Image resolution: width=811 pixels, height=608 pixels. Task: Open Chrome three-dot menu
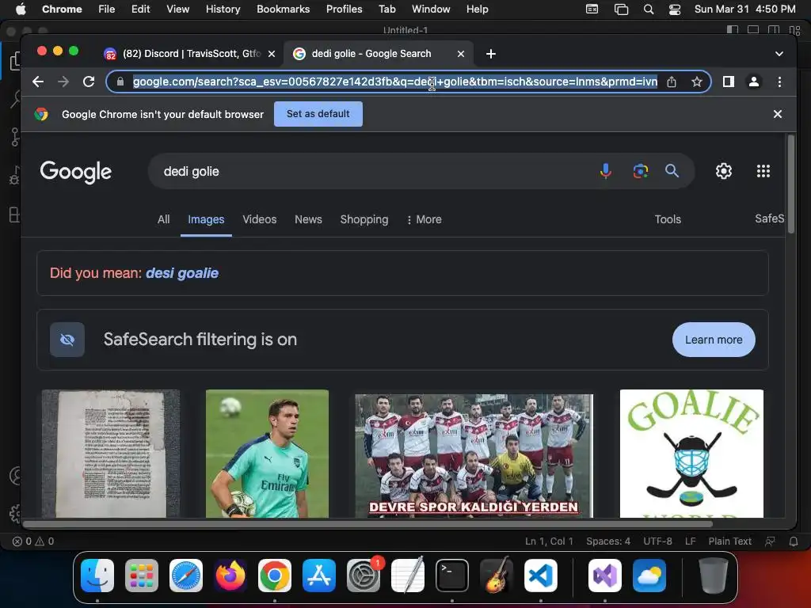(779, 82)
